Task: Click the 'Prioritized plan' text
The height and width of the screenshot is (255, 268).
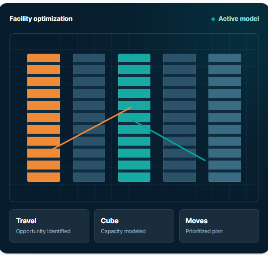Action: tap(204, 231)
